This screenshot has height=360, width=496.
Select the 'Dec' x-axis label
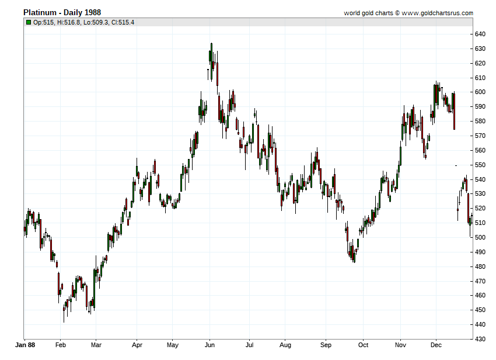click(x=436, y=345)
